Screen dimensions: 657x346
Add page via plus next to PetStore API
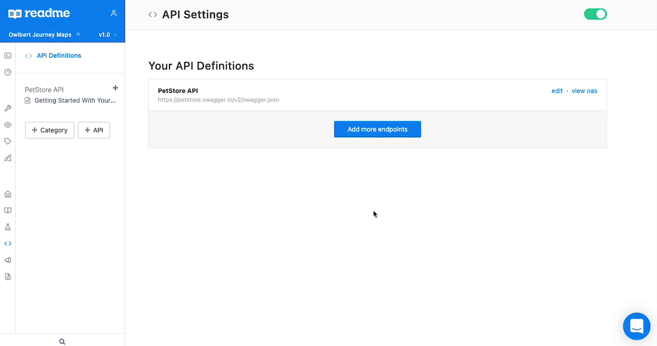[115, 88]
